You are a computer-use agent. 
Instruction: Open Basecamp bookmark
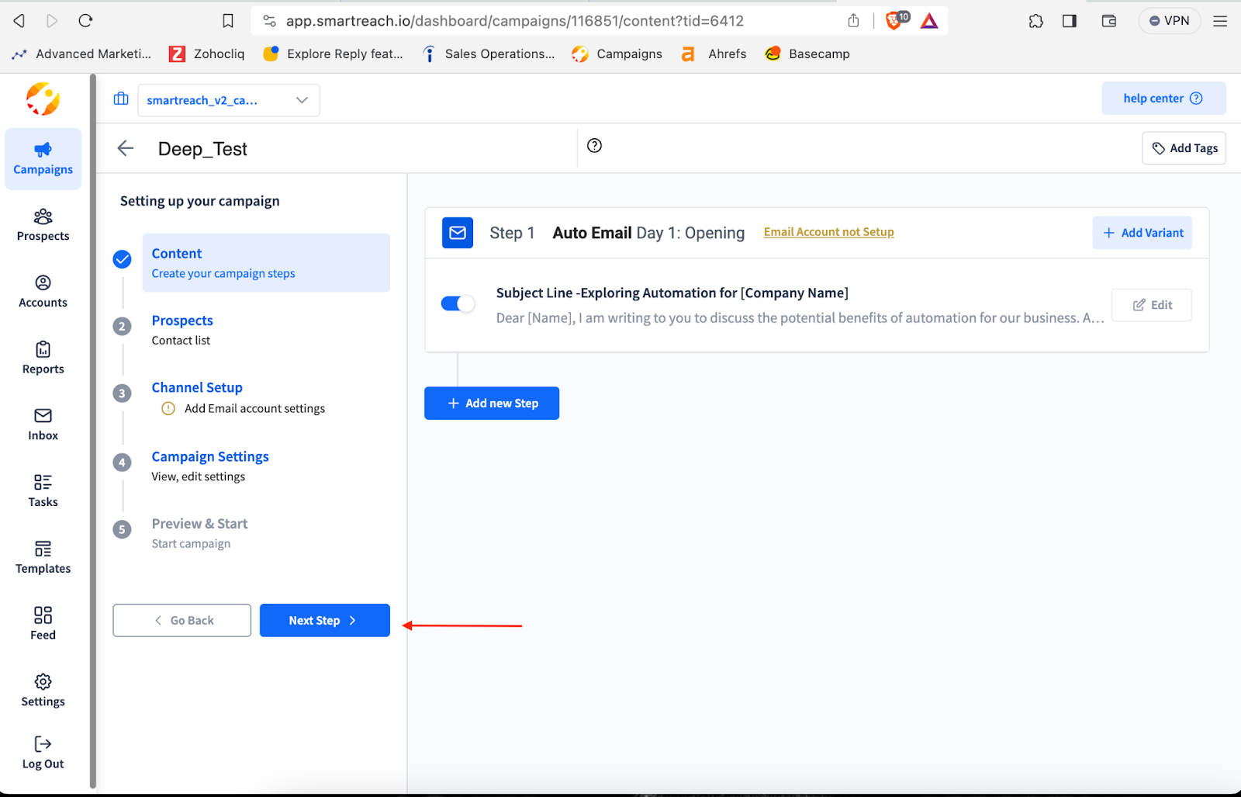[807, 54]
